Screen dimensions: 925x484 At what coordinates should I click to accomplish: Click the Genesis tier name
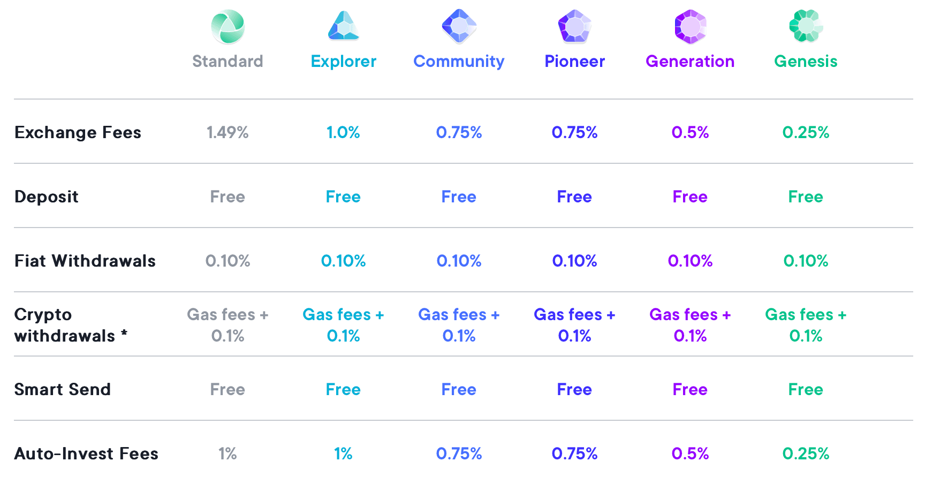(806, 62)
